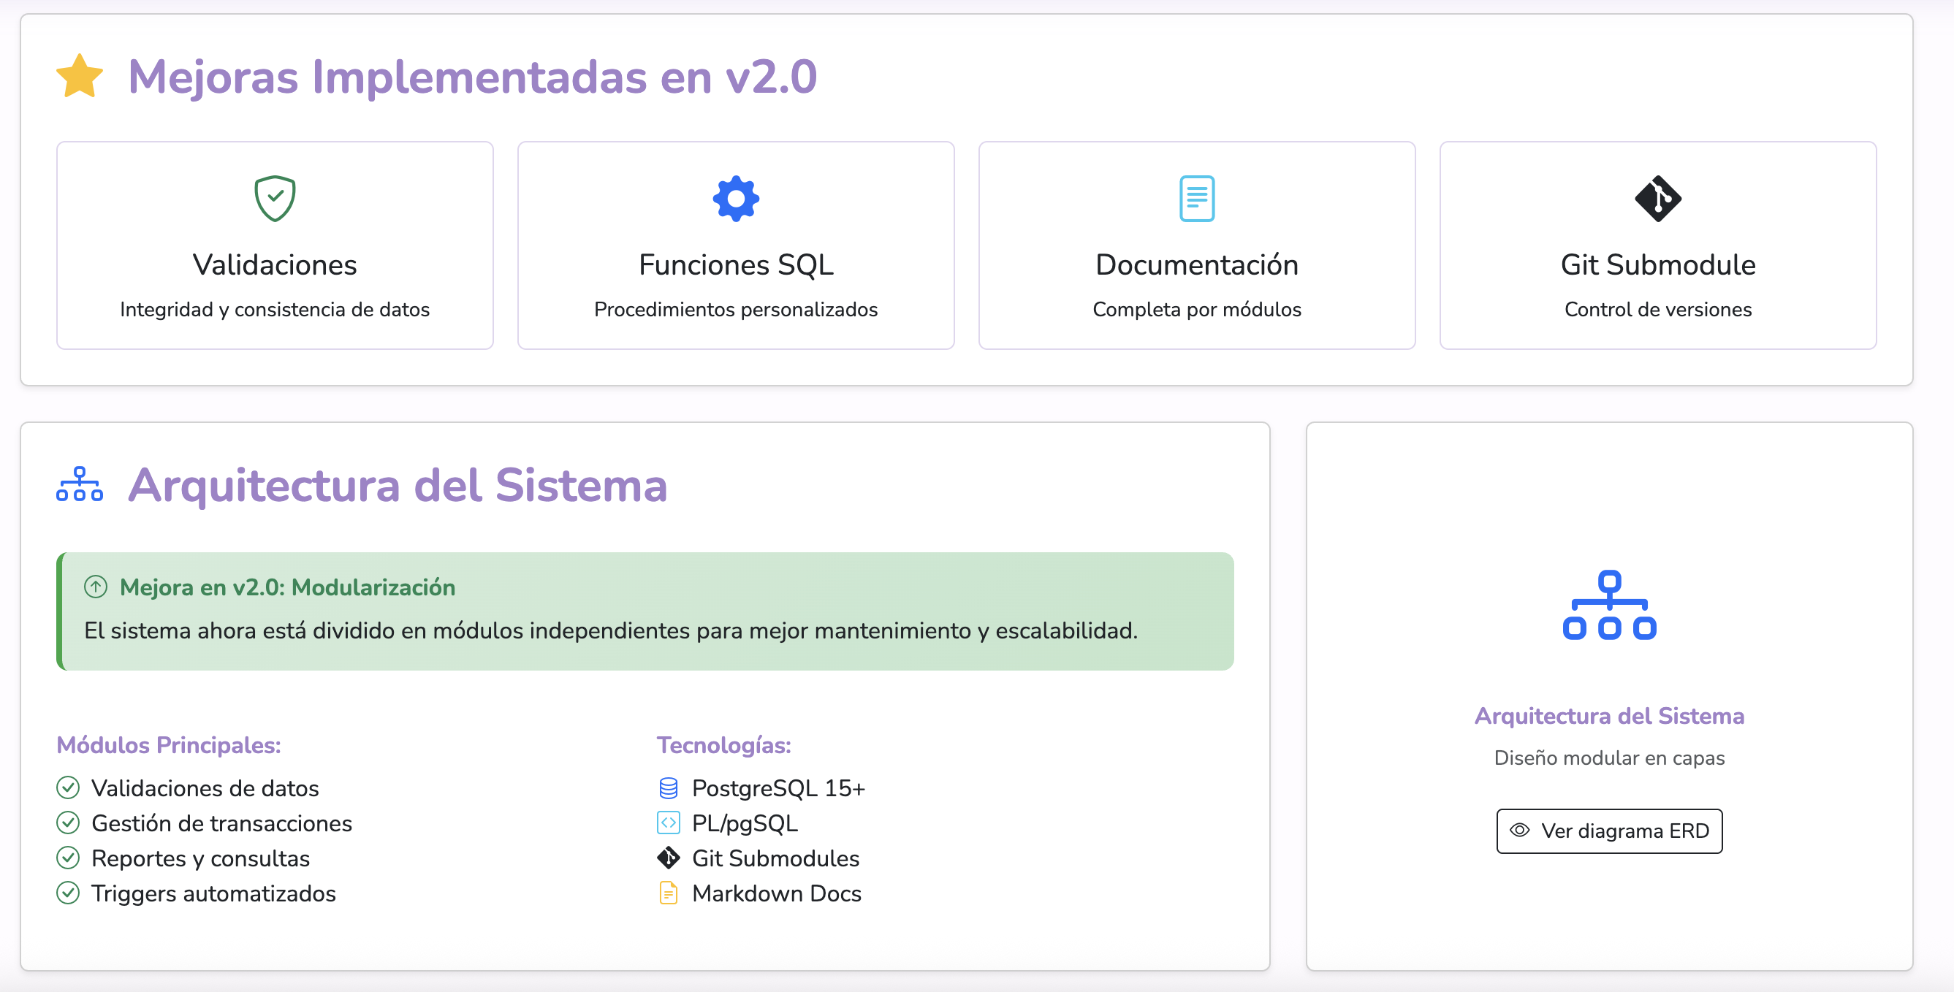Click the Git Submodule card heading
Image resolution: width=1954 pixels, height=992 pixels.
click(x=1657, y=264)
